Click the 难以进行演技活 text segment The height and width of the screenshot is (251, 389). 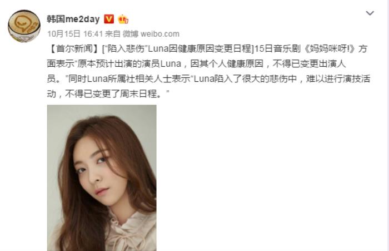(338, 79)
